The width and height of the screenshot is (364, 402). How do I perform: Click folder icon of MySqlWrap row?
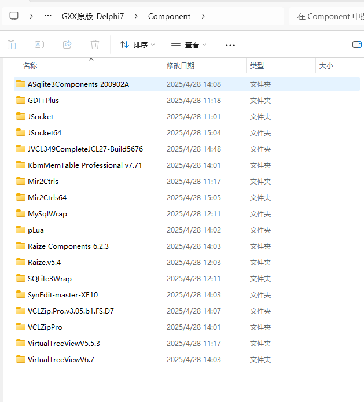pyautogui.click(x=21, y=213)
